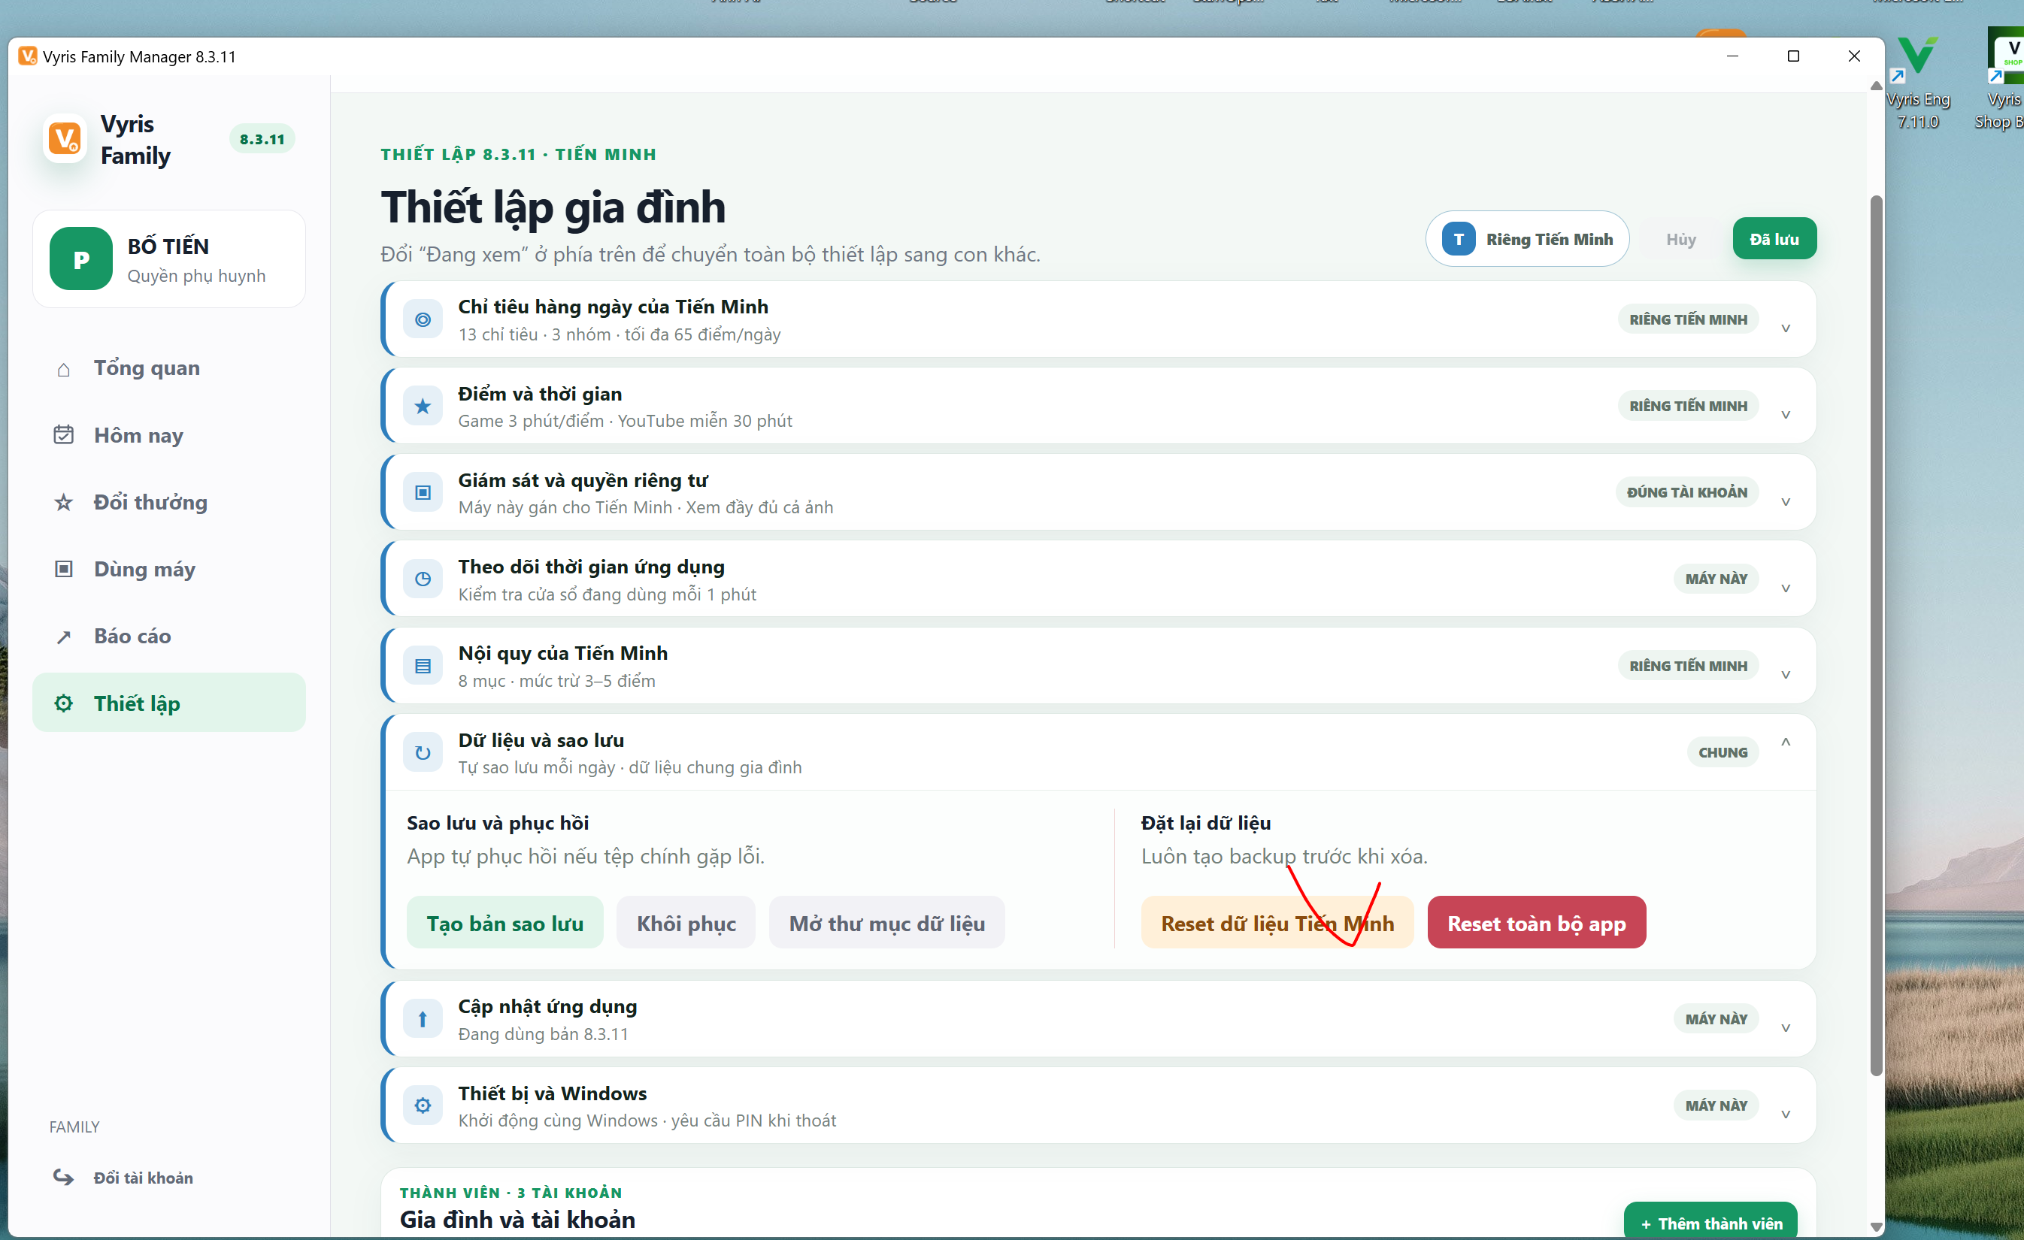Click the settings page vertical scrollbar thumb
The width and height of the screenshot is (2024, 1240).
pos(1875,635)
